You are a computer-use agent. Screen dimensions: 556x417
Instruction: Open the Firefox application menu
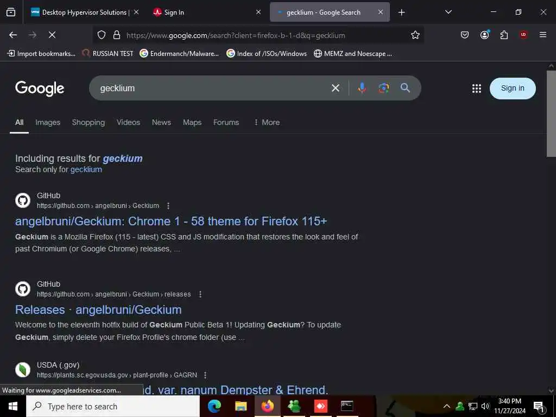(x=543, y=35)
